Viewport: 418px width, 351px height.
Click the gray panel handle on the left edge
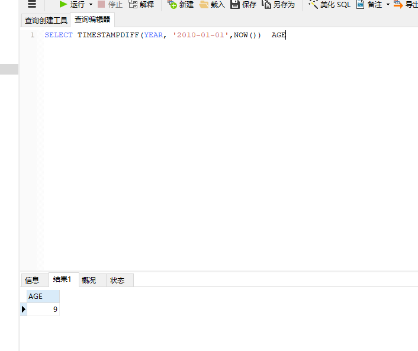[9, 69]
